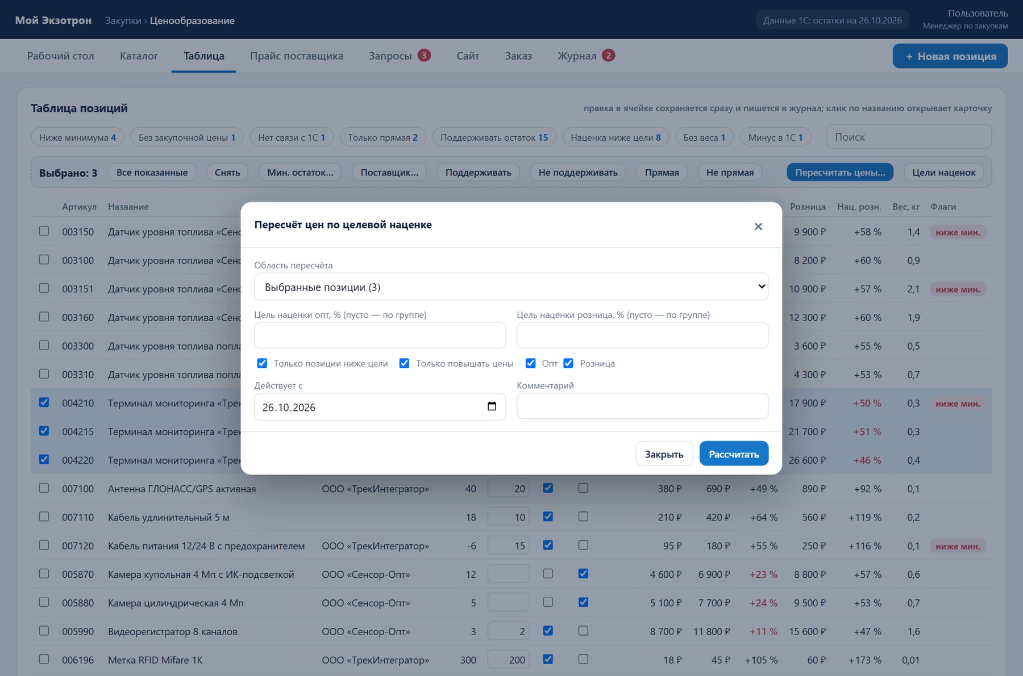Open the Запросы tab

399,56
